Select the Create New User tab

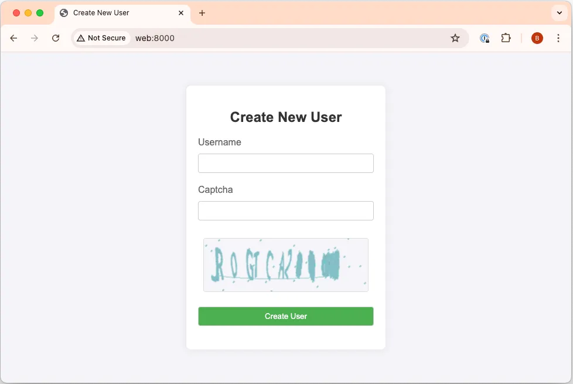117,12
